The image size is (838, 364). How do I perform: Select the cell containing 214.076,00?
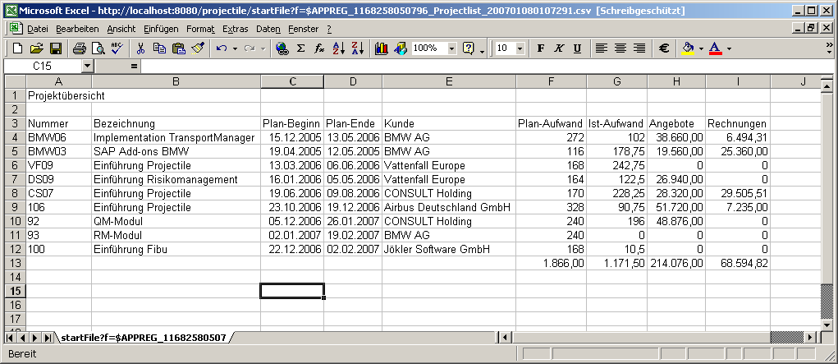[676, 263]
